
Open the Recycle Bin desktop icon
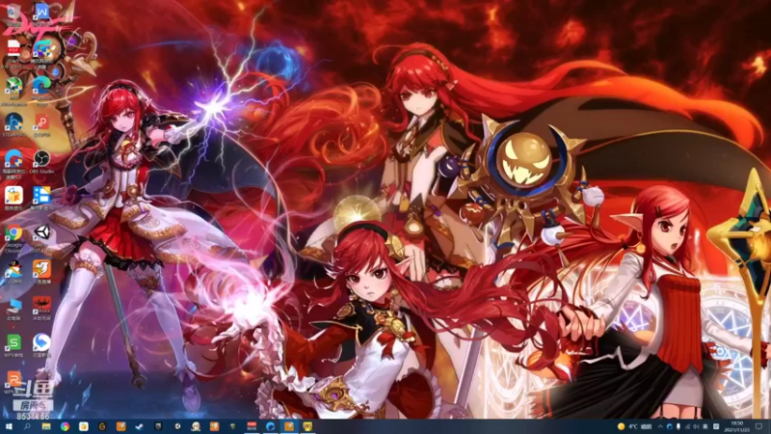pos(13,13)
